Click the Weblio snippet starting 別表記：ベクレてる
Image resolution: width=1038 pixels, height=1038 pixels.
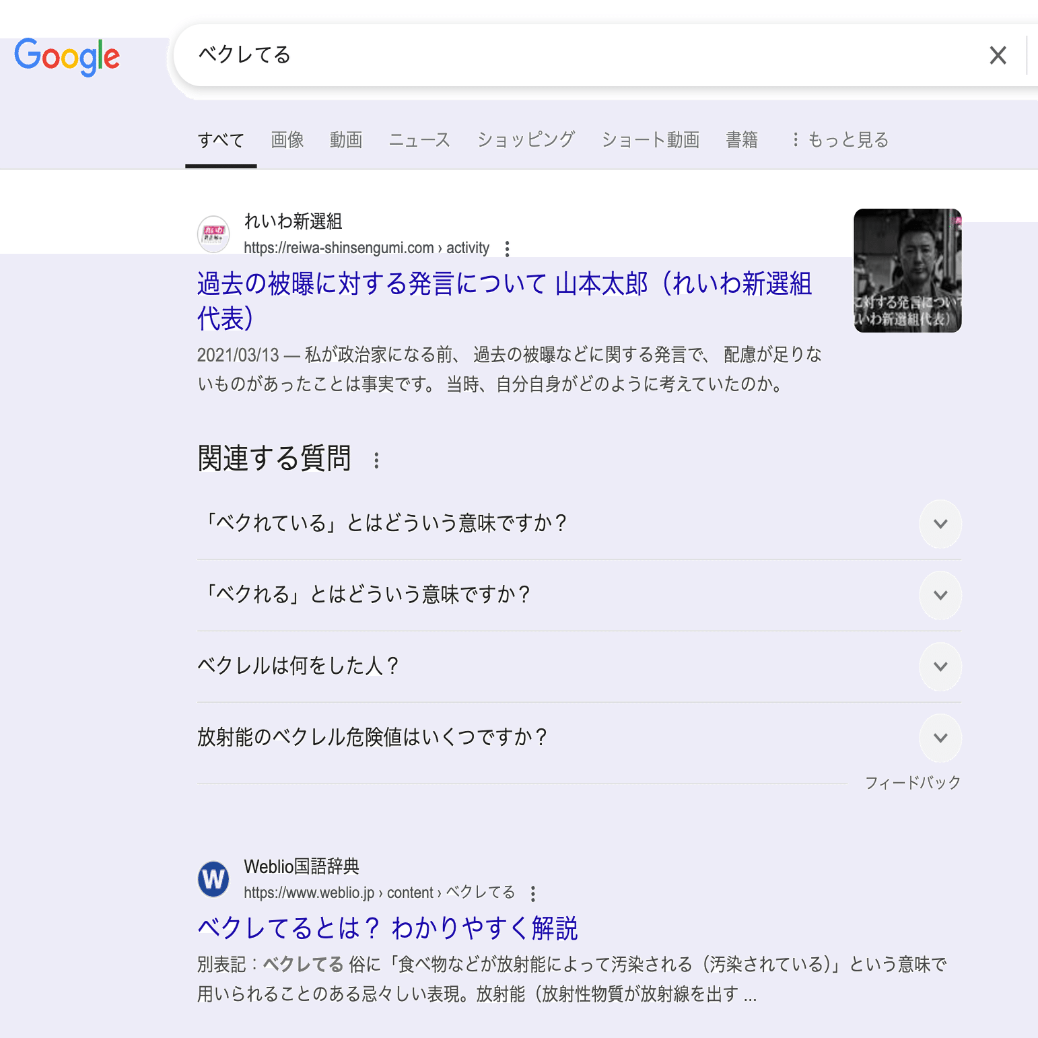572,979
